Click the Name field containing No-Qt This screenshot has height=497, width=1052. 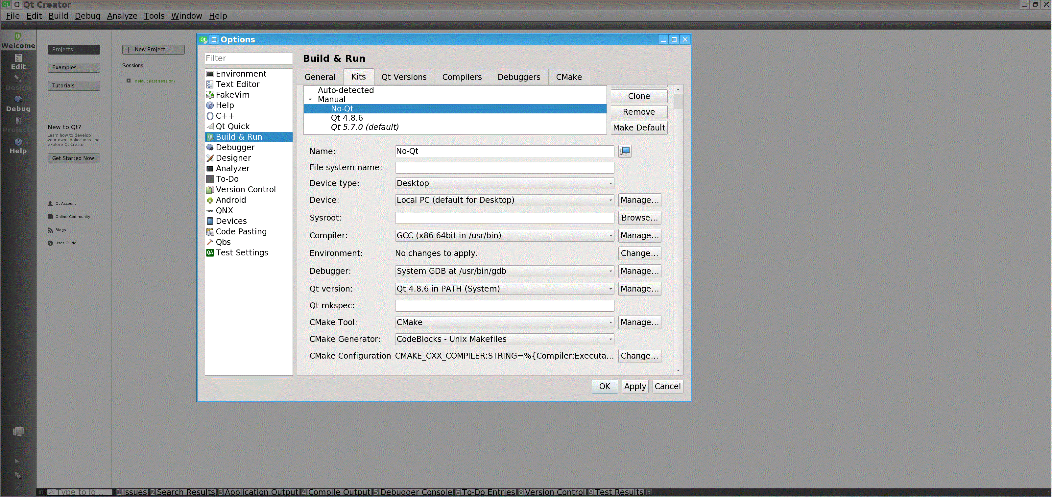point(504,152)
